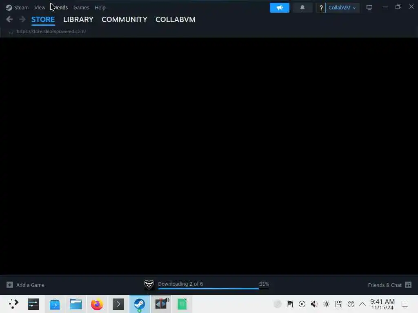Click the downloading game heart icon
The height and width of the screenshot is (313, 418).
click(149, 284)
